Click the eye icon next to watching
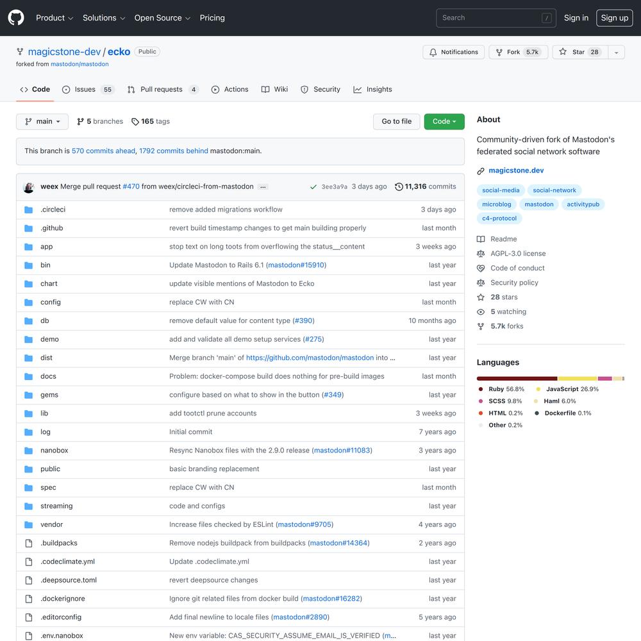This screenshot has height=641, width=641. tap(481, 312)
